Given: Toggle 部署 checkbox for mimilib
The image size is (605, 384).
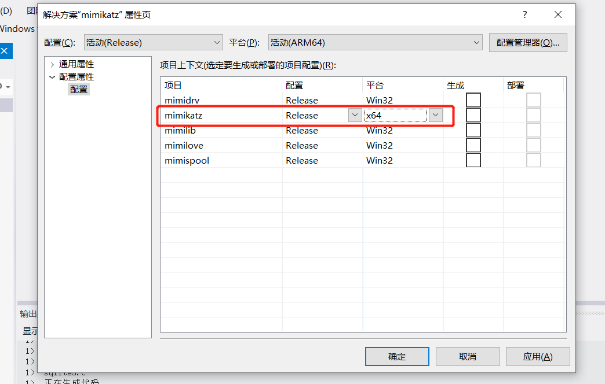Looking at the screenshot, I should click(x=534, y=130).
